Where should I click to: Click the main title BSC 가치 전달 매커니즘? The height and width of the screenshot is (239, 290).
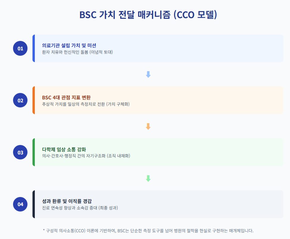click(125, 15)
